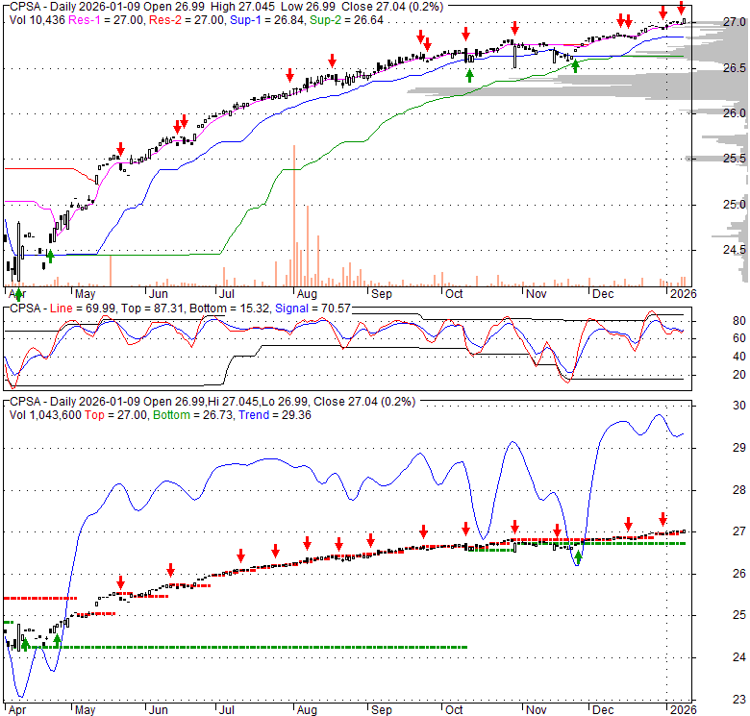Click the Dec label on top chart time axis
The image size is (750, 716).
603,294
